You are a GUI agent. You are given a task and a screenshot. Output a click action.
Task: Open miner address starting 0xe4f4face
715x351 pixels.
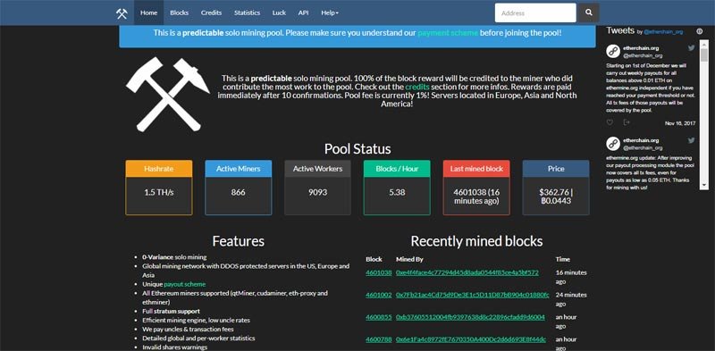[x=467, y=272]
